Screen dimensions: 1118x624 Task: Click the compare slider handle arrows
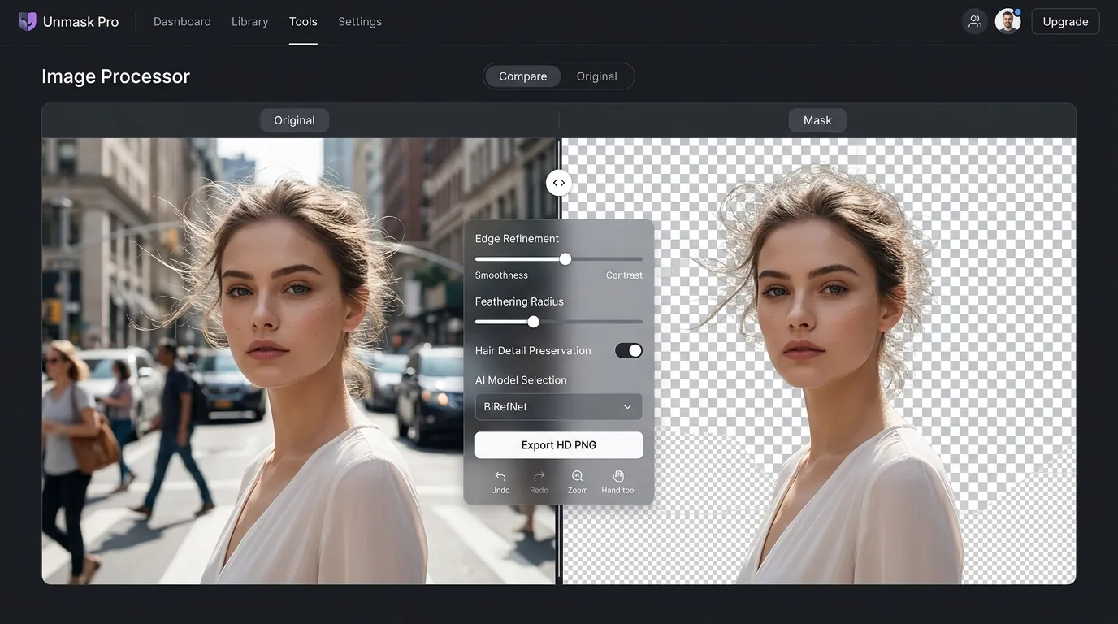[559, 183]
